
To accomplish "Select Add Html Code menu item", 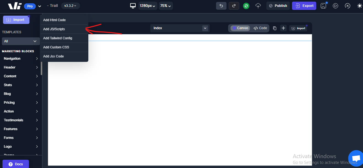I will (x=64, y=20).
